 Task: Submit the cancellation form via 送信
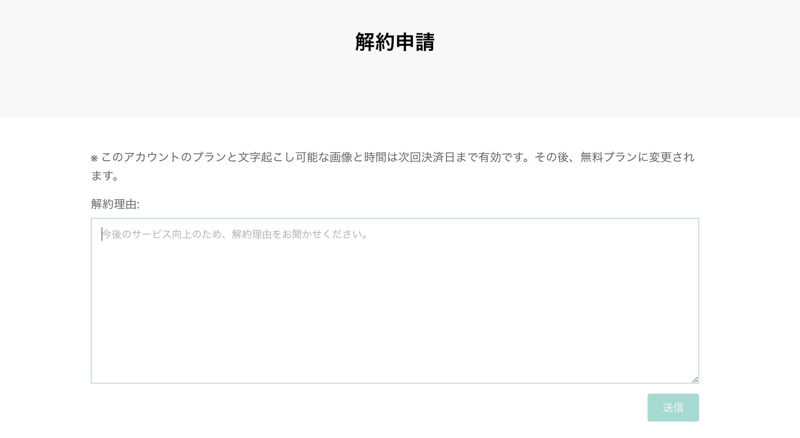pyautogui.click(x=673, y=407)
